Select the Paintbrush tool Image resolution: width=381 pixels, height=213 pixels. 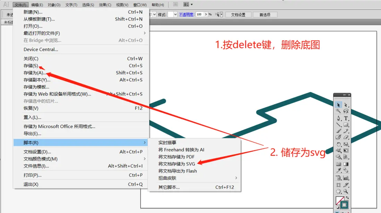click(338, 131)
